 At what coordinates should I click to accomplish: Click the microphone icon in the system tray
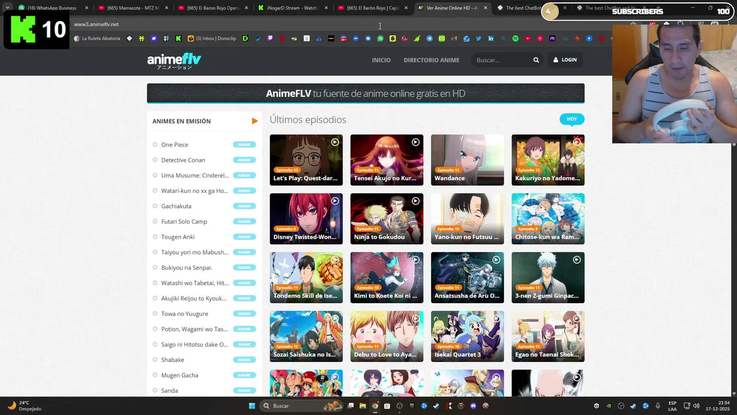(x=658, y=406)
